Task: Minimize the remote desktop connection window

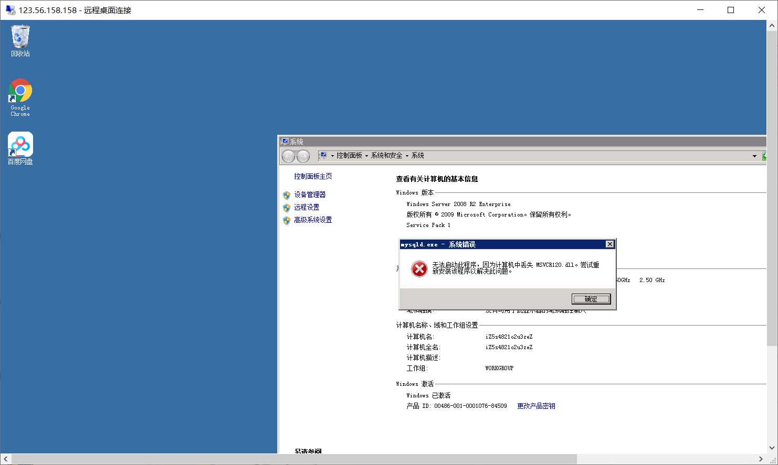Action: pyautogui.click(x=700, y=10)
